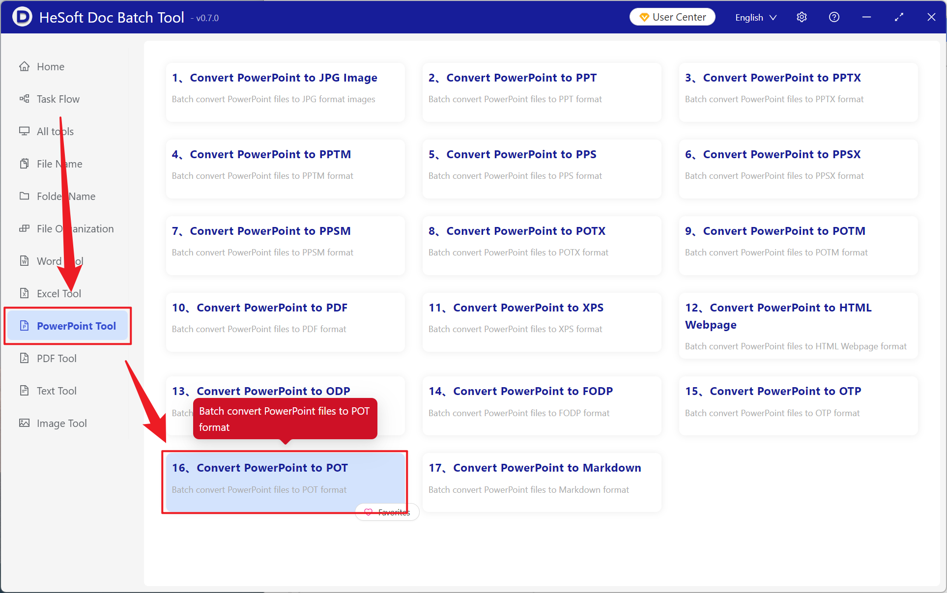
Task: Open Convert PowerPoint to PPT card
Action: [x=542, y=92]
